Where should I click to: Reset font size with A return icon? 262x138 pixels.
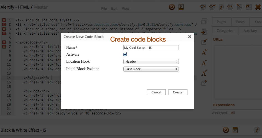pyautogui.click(x=204, y=73)
